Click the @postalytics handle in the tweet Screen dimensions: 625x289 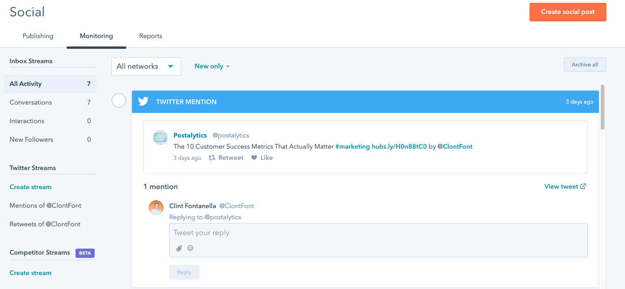point(231,135)
